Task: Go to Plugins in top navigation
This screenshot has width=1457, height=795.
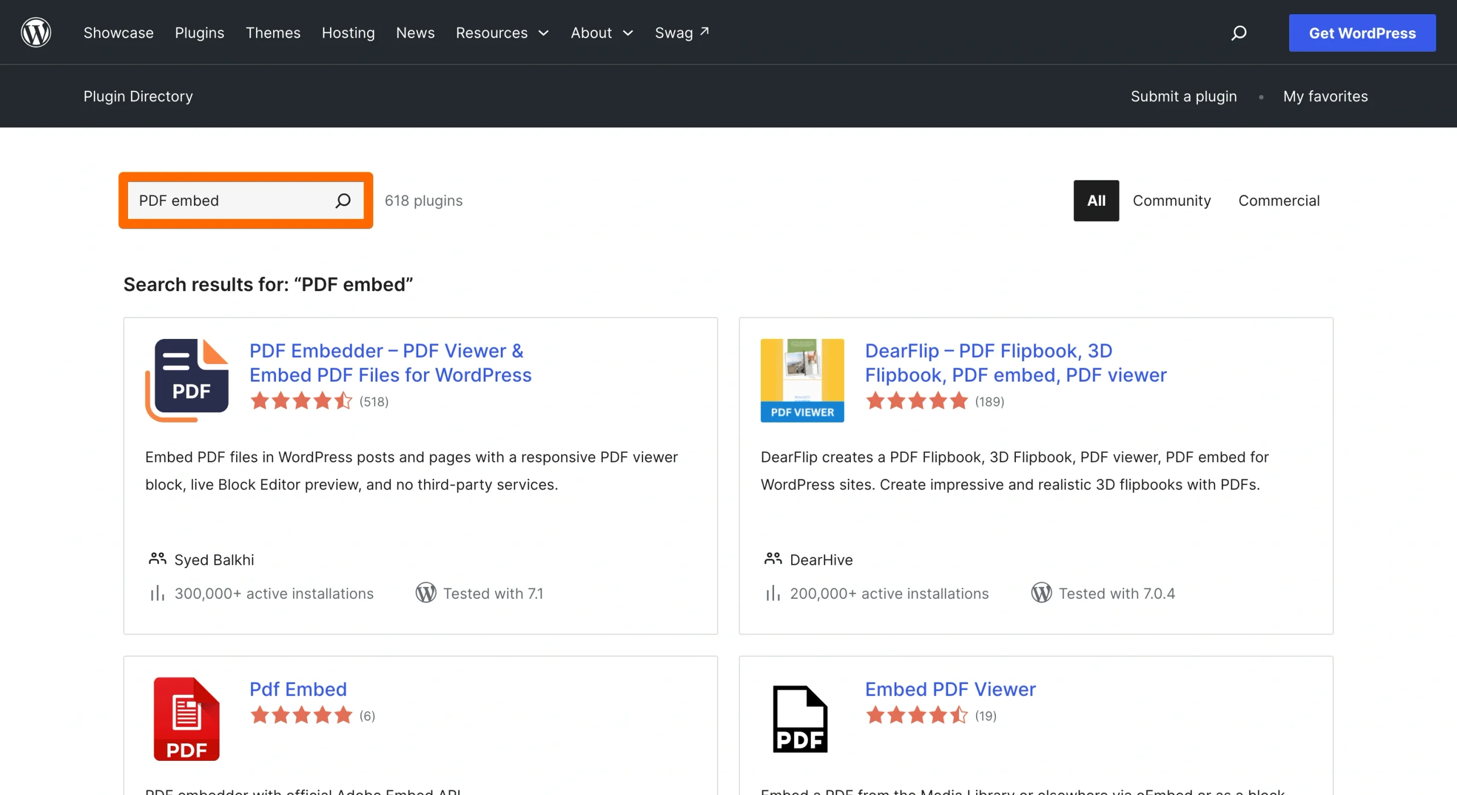Action: [199, 33]
